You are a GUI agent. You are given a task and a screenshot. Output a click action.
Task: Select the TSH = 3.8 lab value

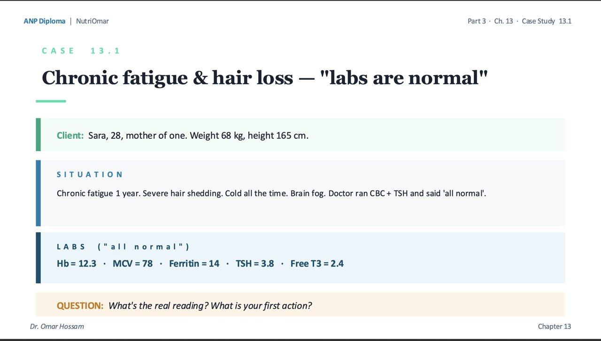click(x=255, y=264)
